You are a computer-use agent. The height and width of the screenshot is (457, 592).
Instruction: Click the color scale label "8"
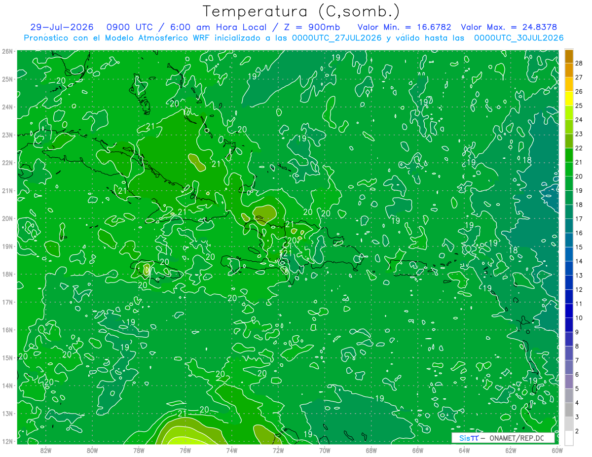[x=577, y=347]
